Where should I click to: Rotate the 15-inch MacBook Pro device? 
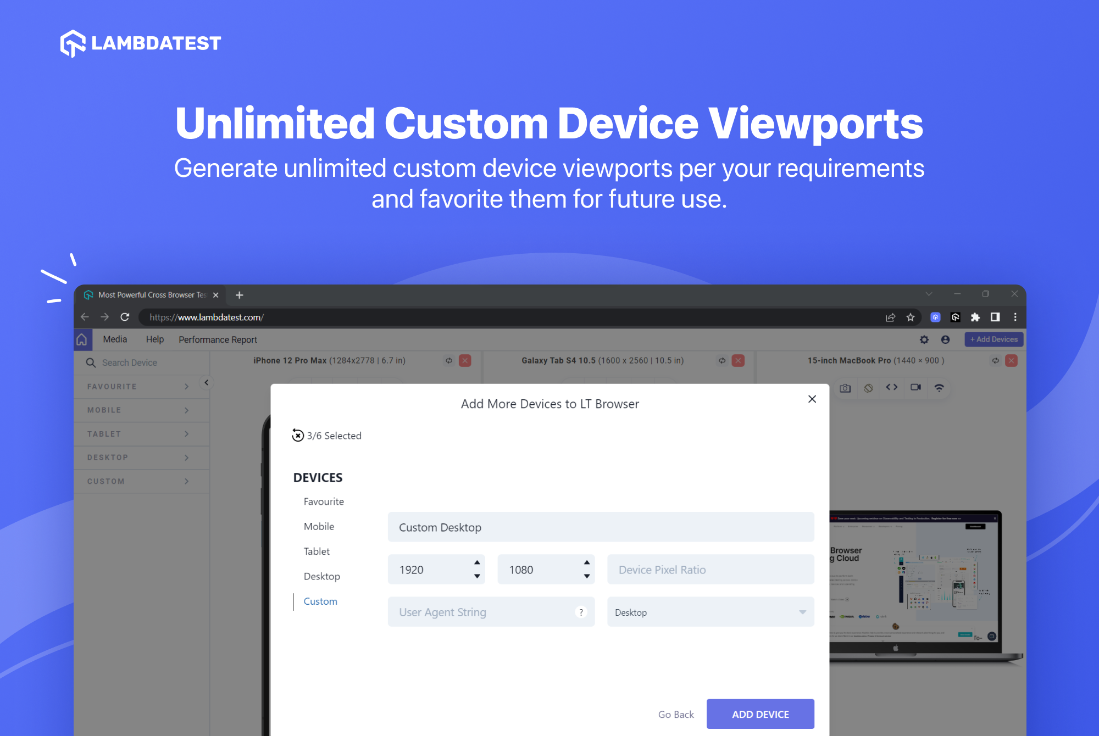[995, 361]
